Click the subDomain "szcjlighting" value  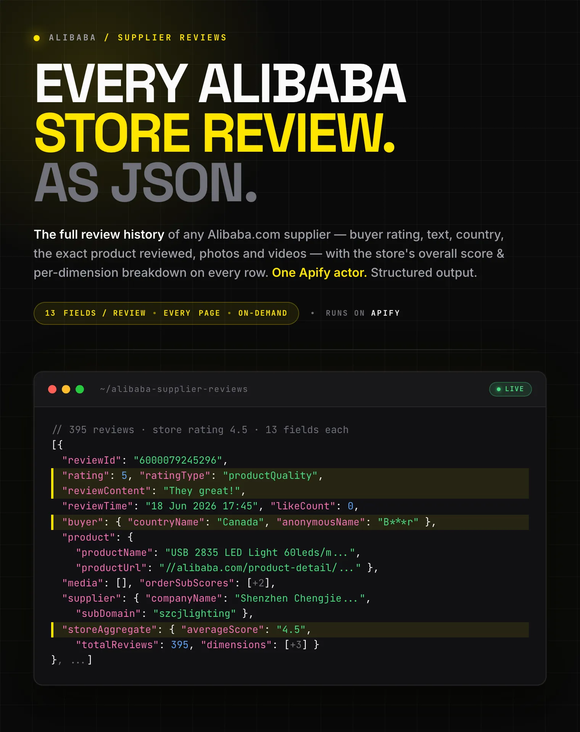[195, 613]
